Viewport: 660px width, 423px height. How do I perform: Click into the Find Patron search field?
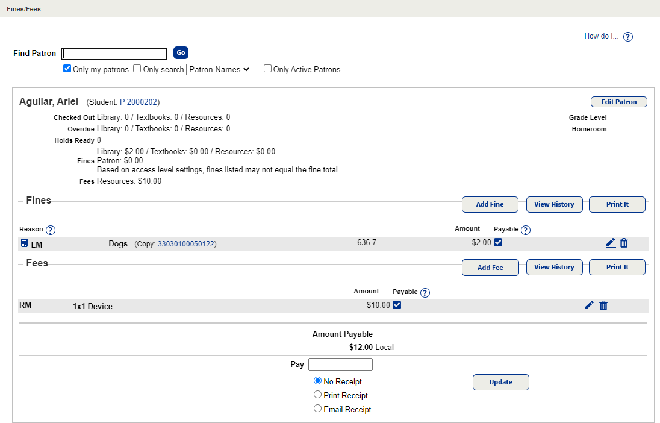(114, 54)
